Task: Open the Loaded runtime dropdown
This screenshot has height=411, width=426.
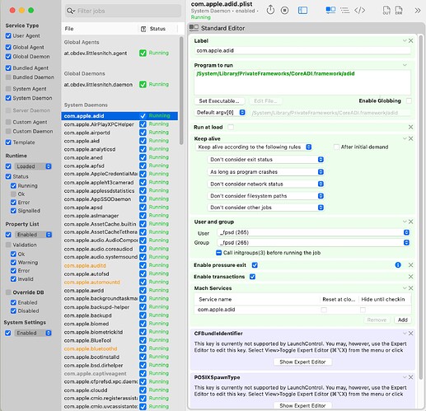Action: pos(33,166)
